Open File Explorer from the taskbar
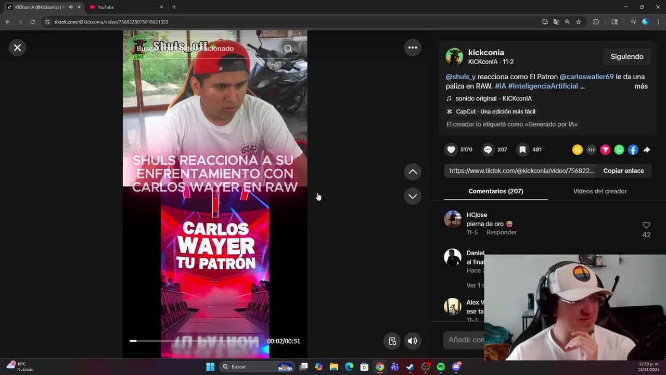 pyautogui.click(x=334, y=367)
